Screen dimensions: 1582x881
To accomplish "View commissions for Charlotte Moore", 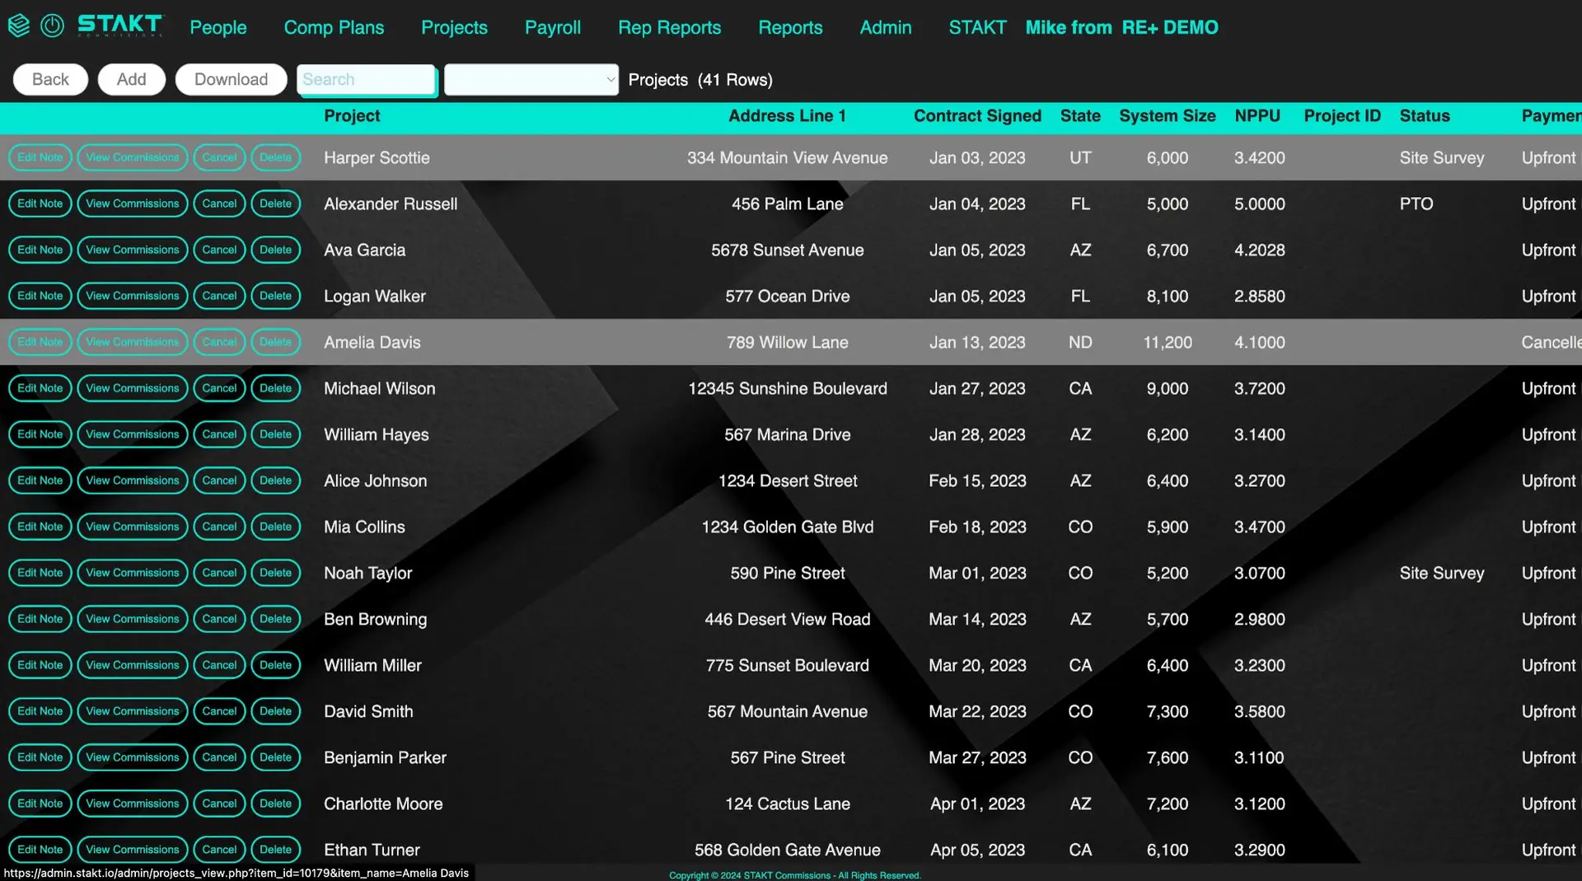I will pos(133,804).
